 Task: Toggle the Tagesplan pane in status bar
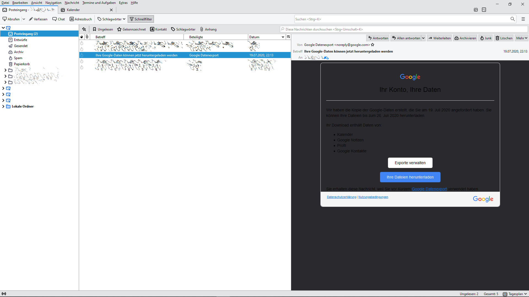tap(515, 294)
